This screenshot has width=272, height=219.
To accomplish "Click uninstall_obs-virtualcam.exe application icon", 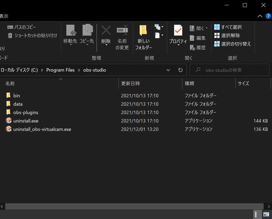I will pos(9,129).
